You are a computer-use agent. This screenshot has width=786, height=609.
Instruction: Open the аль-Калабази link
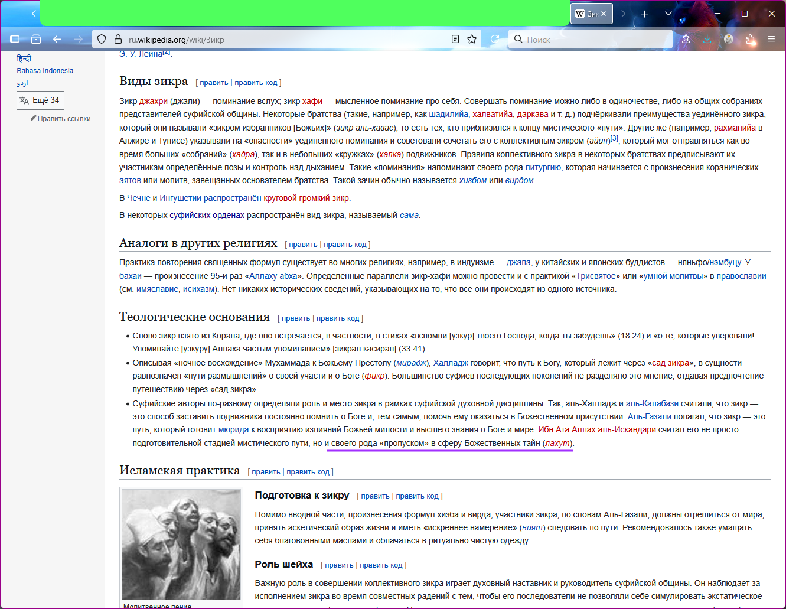point(652,403)
